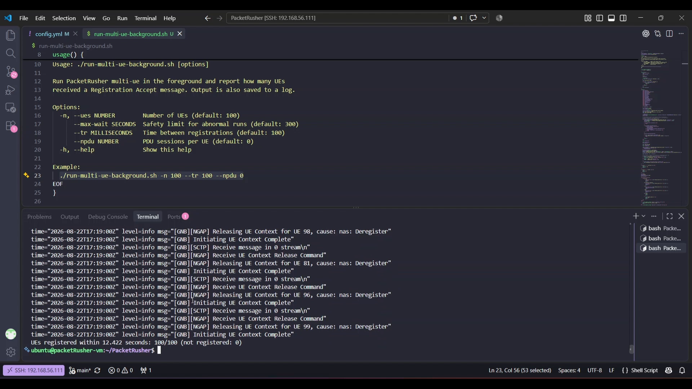Open Changes compare icon in editor toolbar
The height and width of the screenshot is (389, 692).
[x=658, y=33]
